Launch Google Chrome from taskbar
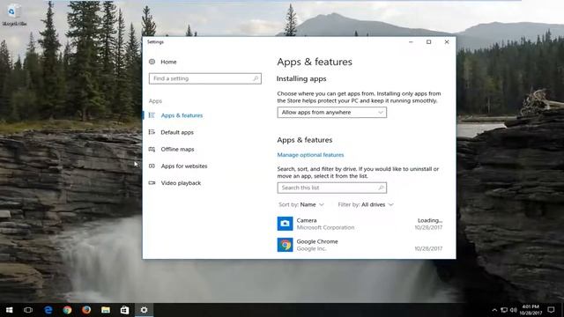Image resolution: width=564 pixels, height=317 pixels. coord(67,310)
